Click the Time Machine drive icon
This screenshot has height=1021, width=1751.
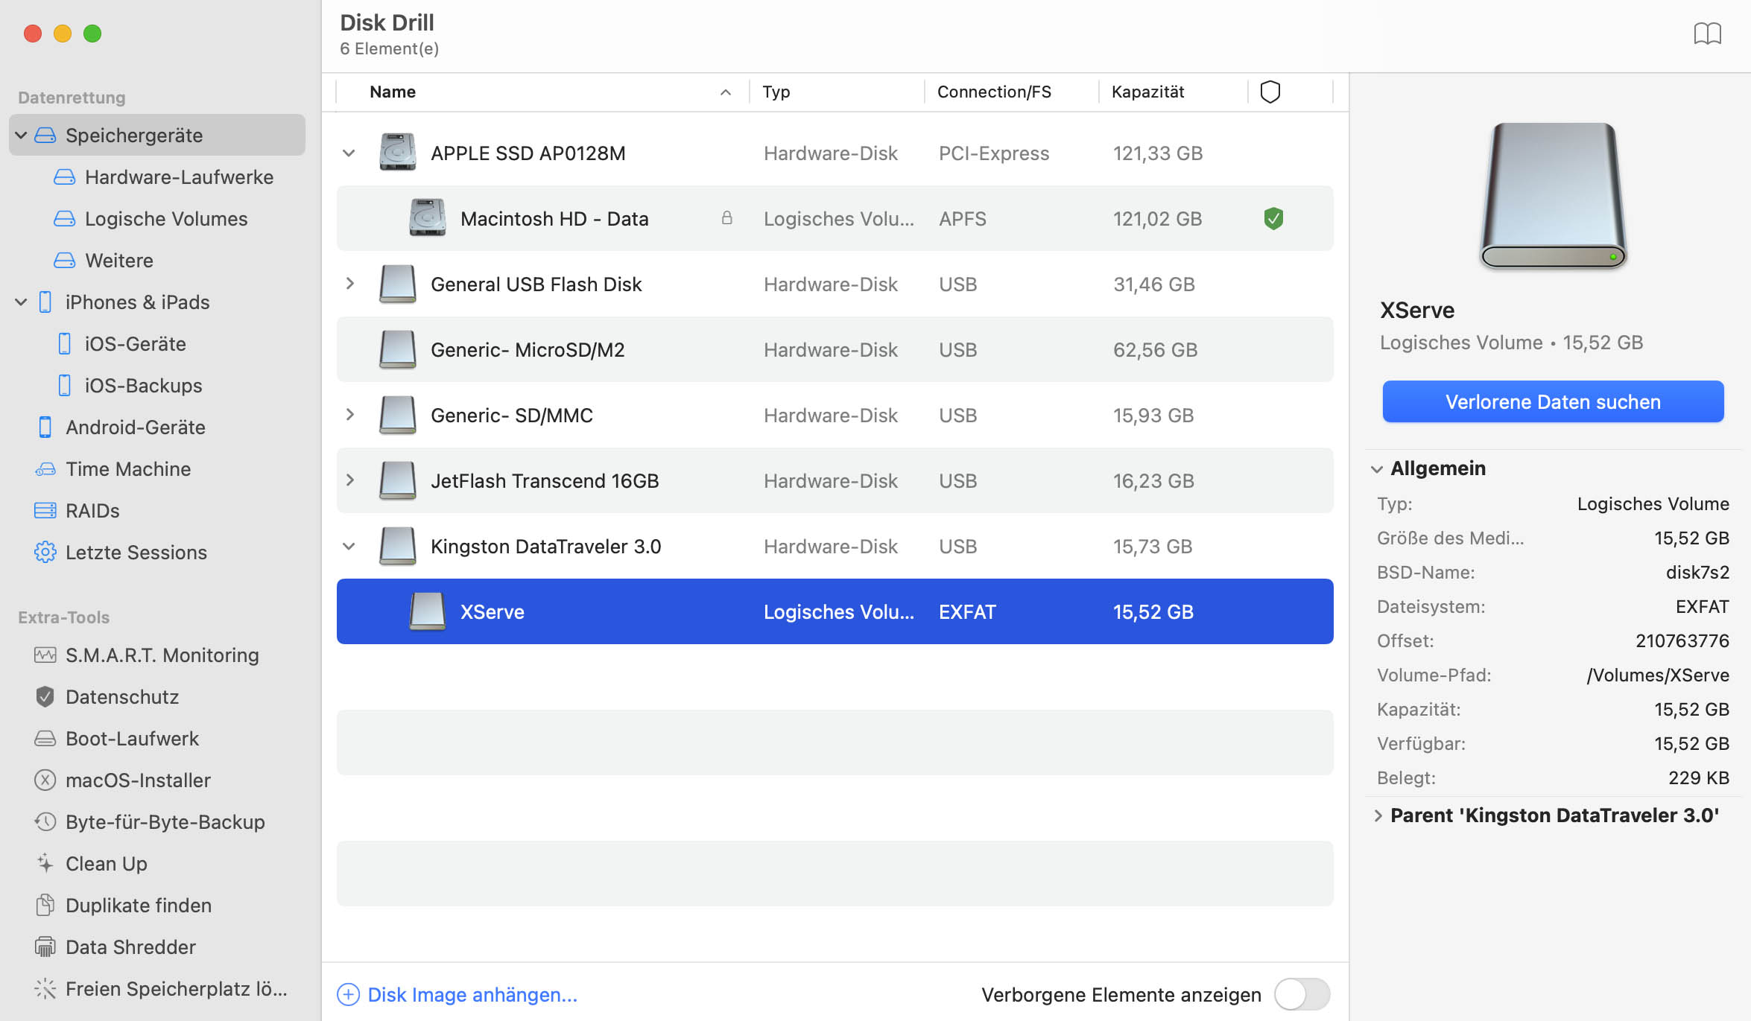tap(45, 468)
